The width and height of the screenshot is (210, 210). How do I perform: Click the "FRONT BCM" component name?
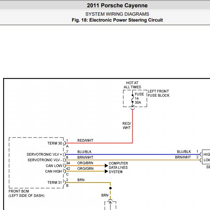point(19,191)
